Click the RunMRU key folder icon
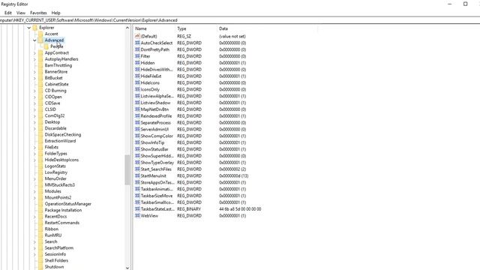This screenshot has width=480, height=270. pos(40,235)
